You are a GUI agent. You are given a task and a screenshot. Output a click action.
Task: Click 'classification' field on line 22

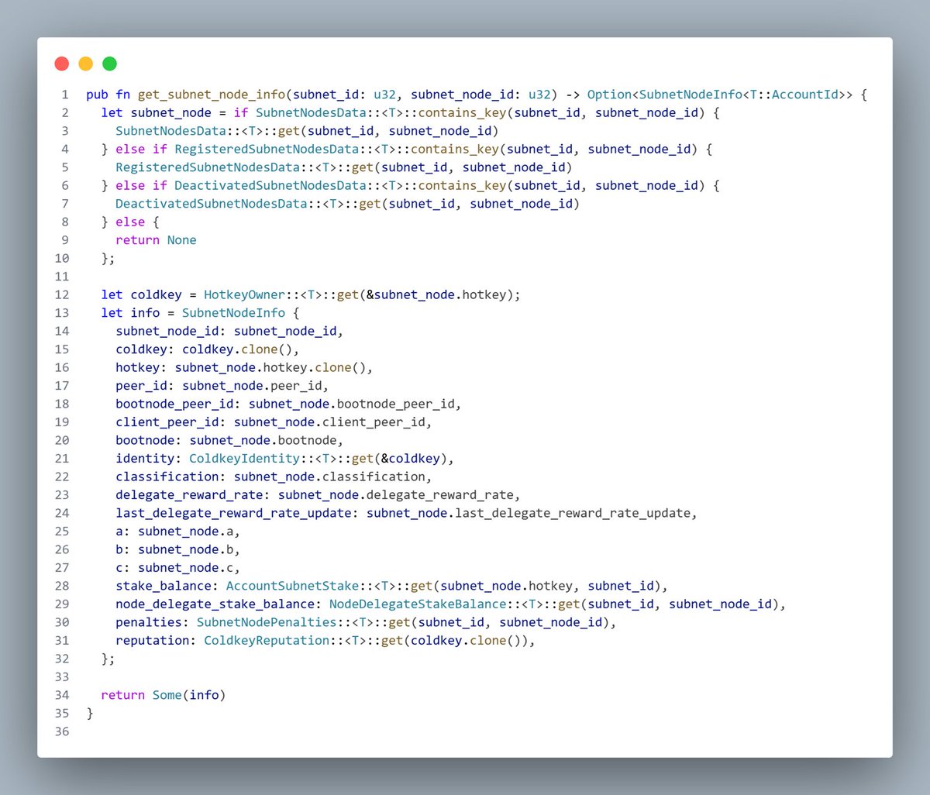click(x=167, y=477)
